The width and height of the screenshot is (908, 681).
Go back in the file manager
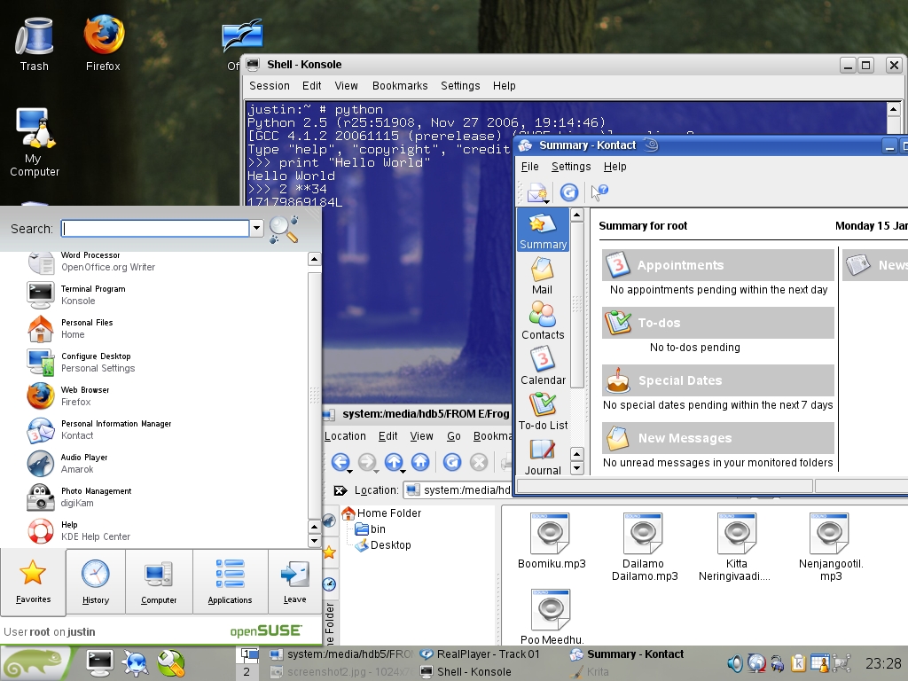tap(340, 462)
